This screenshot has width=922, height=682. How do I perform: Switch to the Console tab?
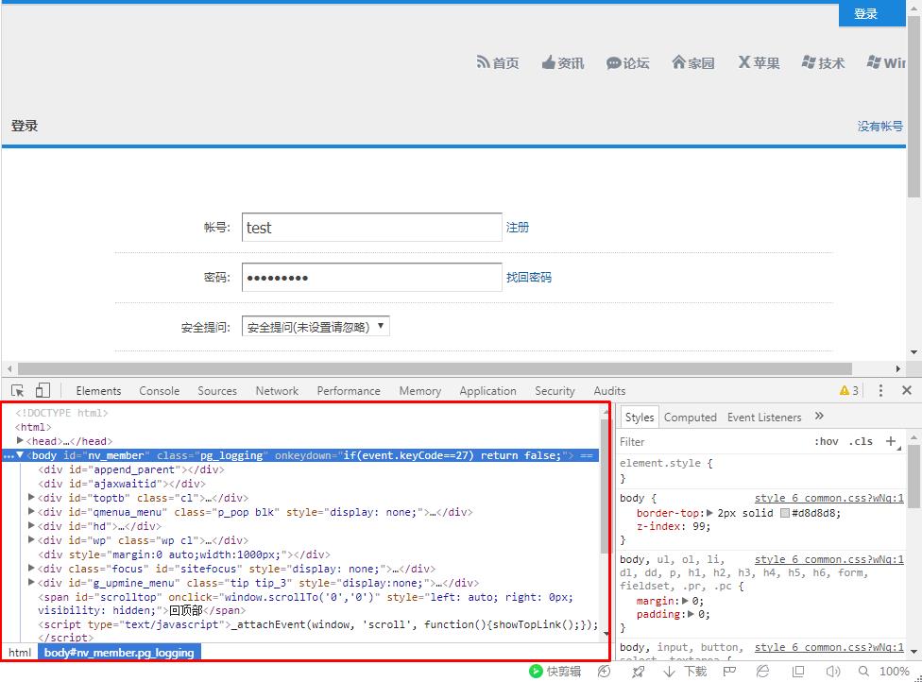159,391
